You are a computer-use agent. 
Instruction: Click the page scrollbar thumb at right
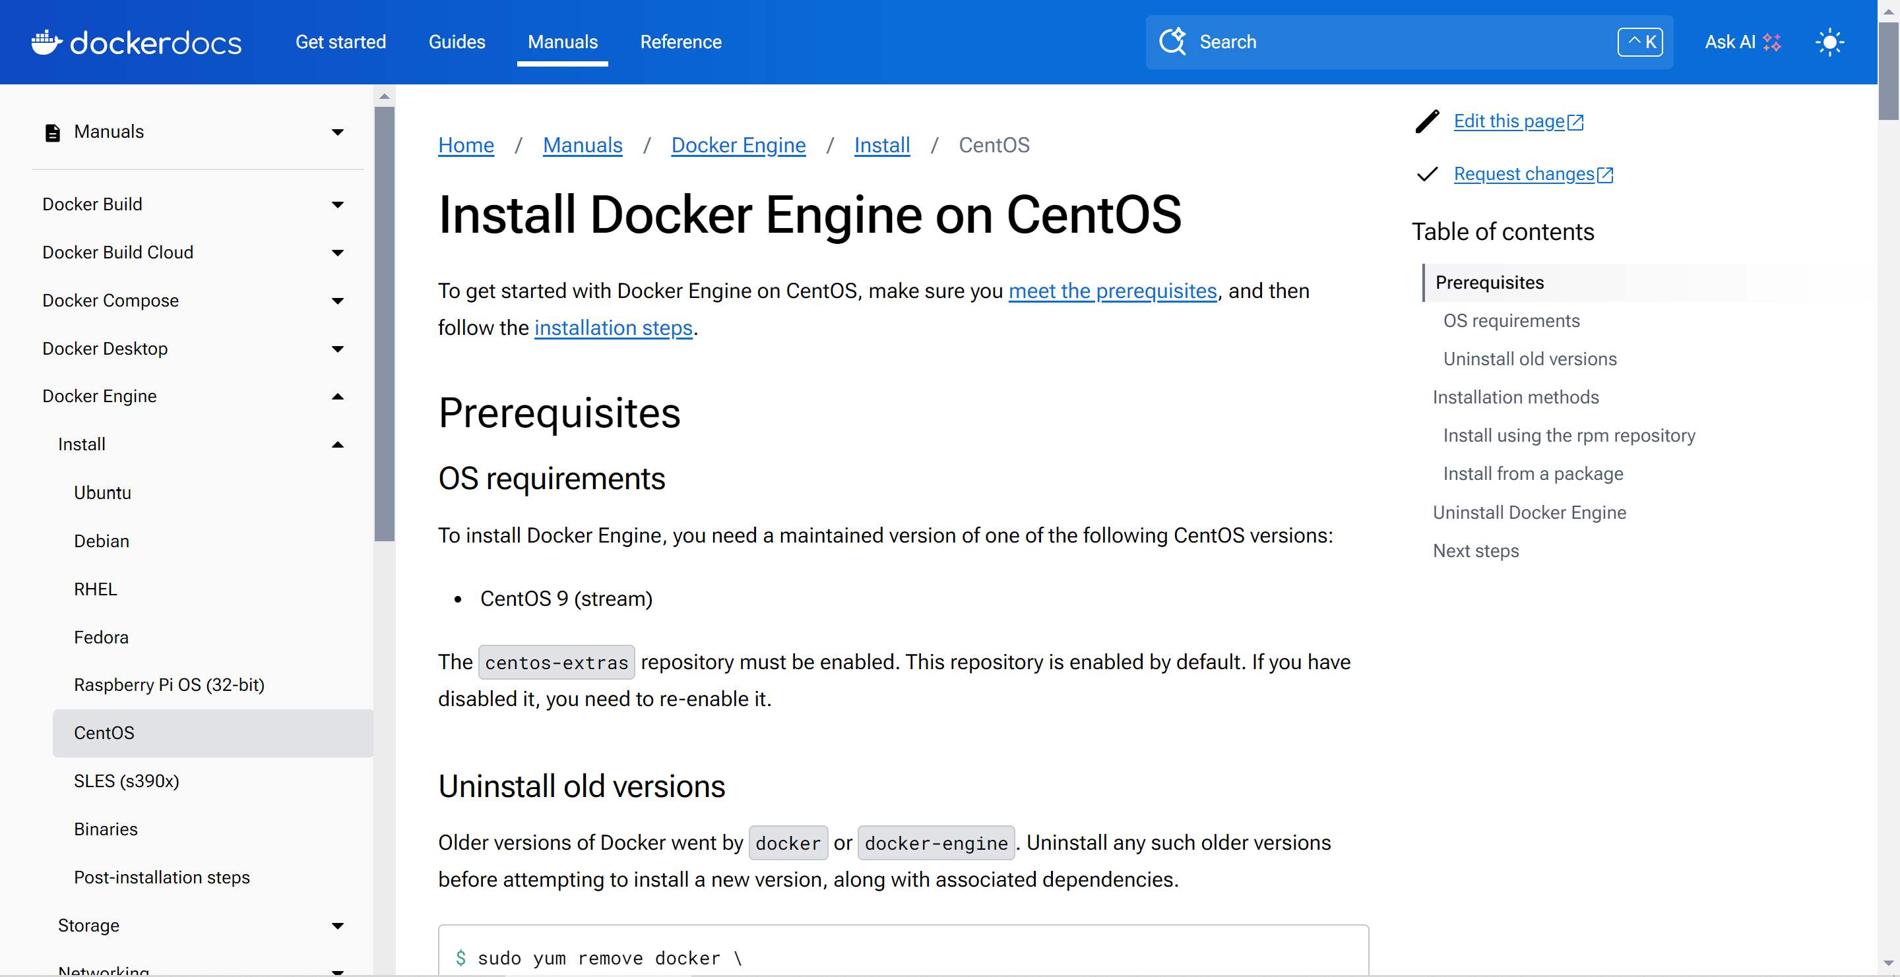pos(1888,70)
